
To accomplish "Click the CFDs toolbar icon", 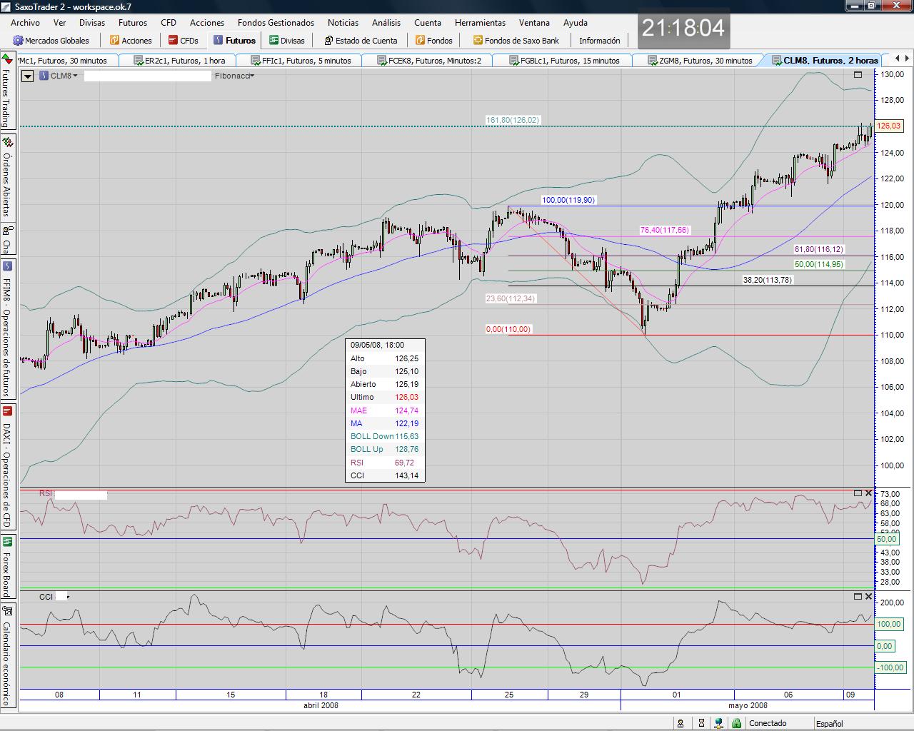I will [x=174, y=41].
